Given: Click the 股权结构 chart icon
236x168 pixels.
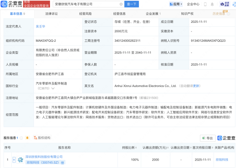Looking at the screenshot, I should click(x=35, y=138).
